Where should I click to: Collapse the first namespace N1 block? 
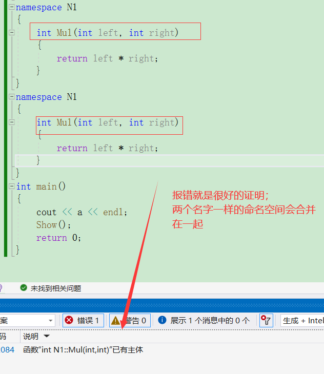(x=11, y=7)
